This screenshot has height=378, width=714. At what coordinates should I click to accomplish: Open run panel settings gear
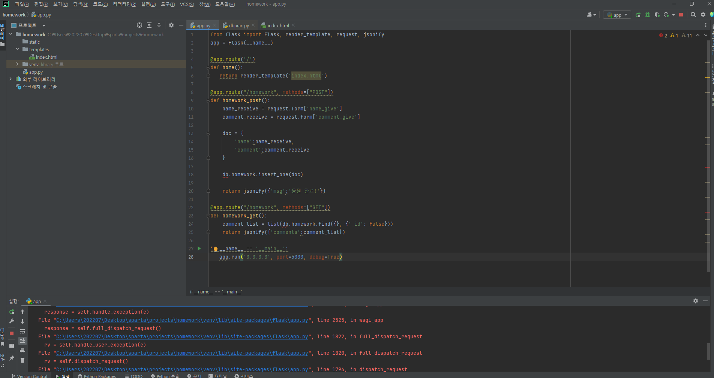point(696,301)
